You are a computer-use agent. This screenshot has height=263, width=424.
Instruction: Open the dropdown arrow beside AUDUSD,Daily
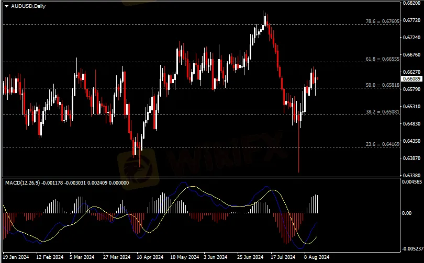pos(6,5)
